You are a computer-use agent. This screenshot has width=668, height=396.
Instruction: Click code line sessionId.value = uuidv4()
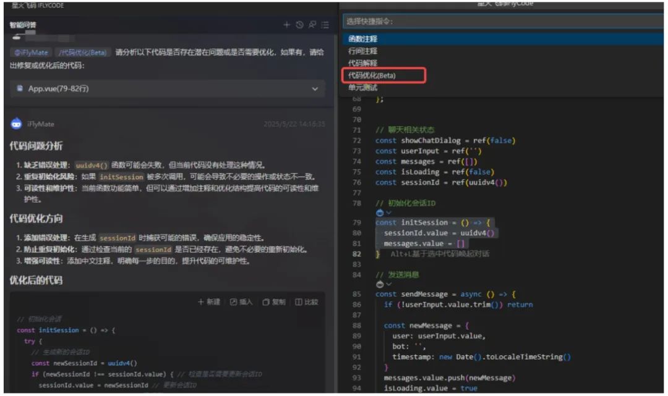[x=439, y=233]
